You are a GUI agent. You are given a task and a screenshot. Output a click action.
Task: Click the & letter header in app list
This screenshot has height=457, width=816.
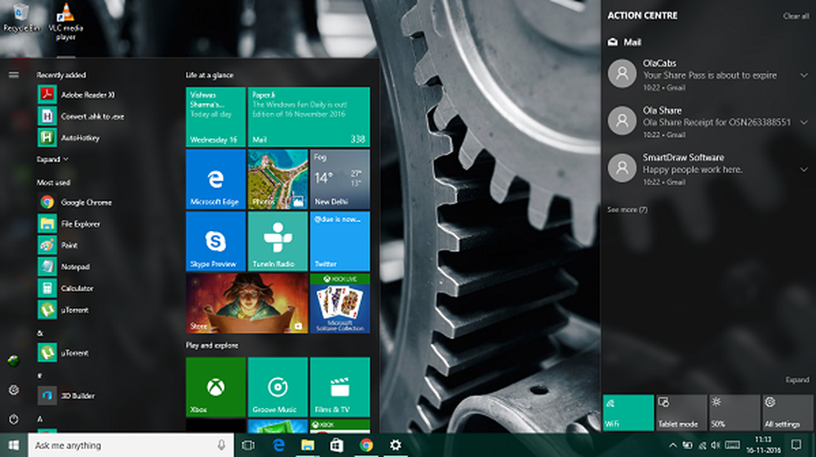(x=40, y=333)
